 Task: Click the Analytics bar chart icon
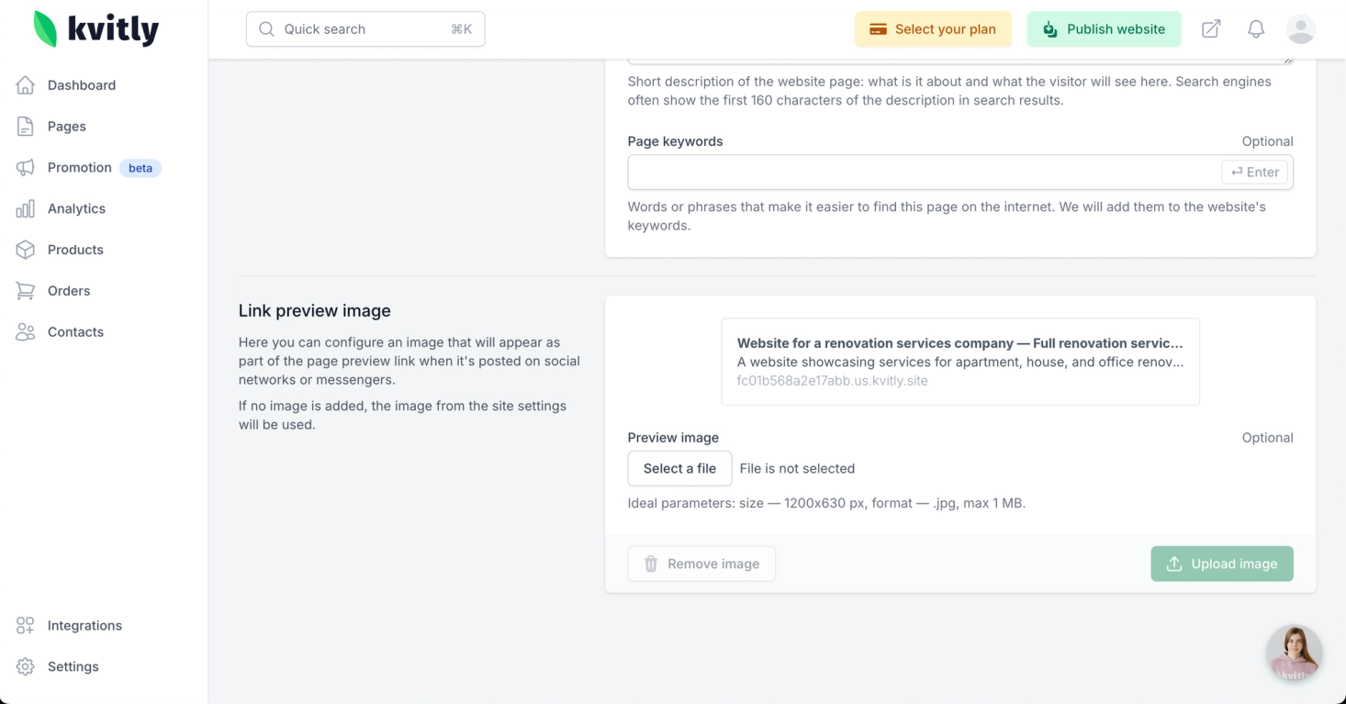pyautogui.click(x=26, y=209)
